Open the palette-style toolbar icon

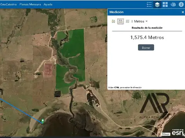coord(173,5)
